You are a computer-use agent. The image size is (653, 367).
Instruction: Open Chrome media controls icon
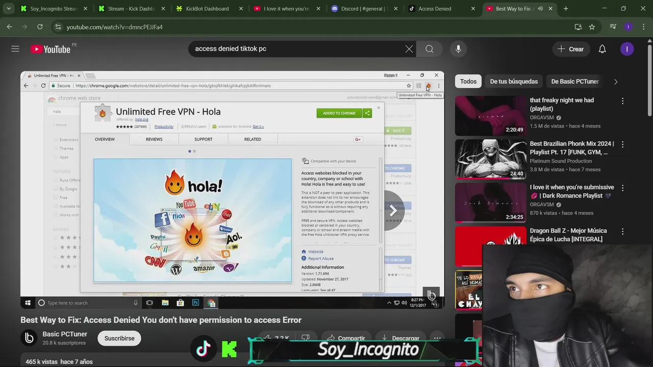pyautogui.click(x=613, y=27)
